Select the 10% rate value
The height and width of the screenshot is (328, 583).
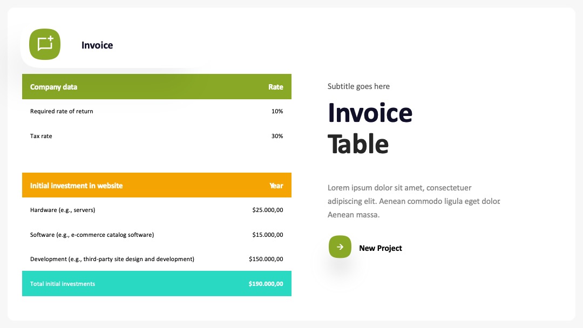(x=277, y=111)
